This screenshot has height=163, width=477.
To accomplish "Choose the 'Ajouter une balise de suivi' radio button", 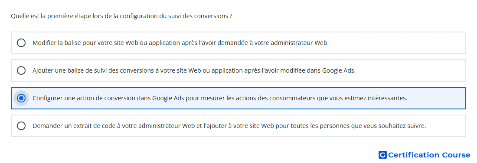I will pos(21,70).
